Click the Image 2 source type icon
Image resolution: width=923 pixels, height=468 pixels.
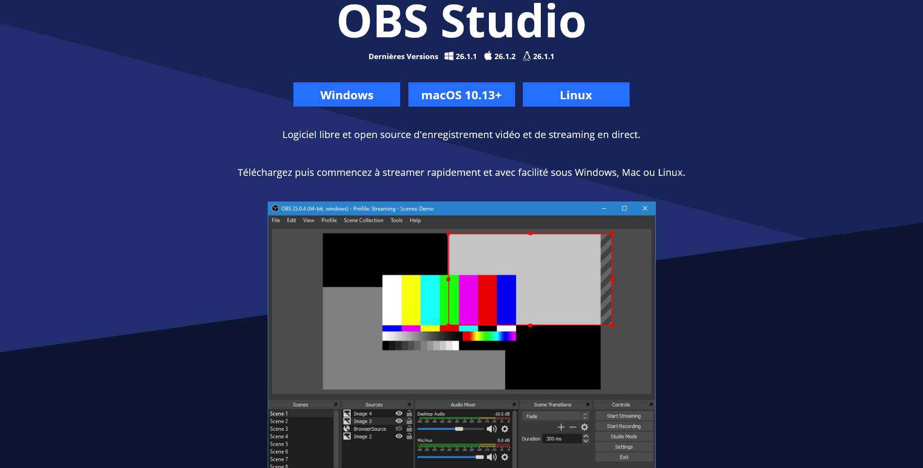(347, 437)
